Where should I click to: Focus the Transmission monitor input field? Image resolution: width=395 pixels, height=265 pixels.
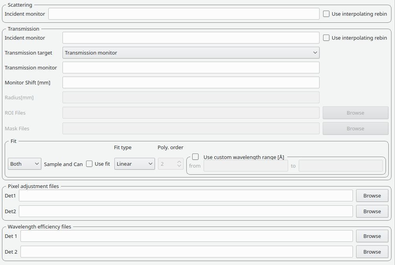(191, 68)
